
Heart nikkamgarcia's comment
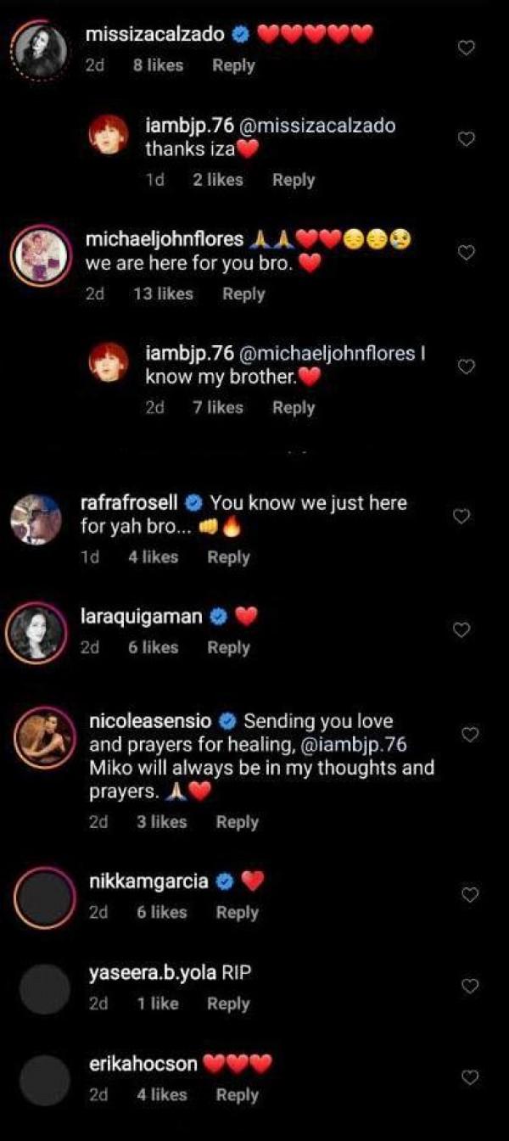pyautogui.click(x=469, y=894)
